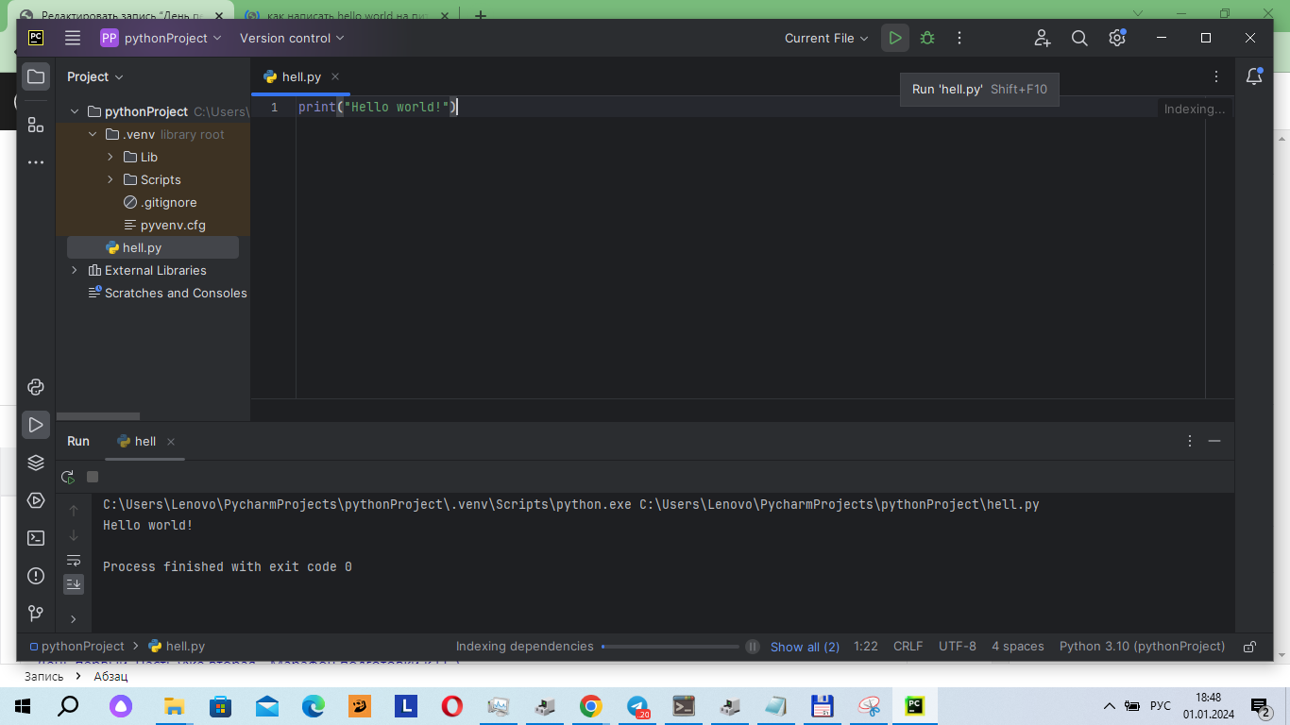This screenshot has height=725, width=1290.
Task: Expand the Lib folder
Action: [x=110, y=157]
